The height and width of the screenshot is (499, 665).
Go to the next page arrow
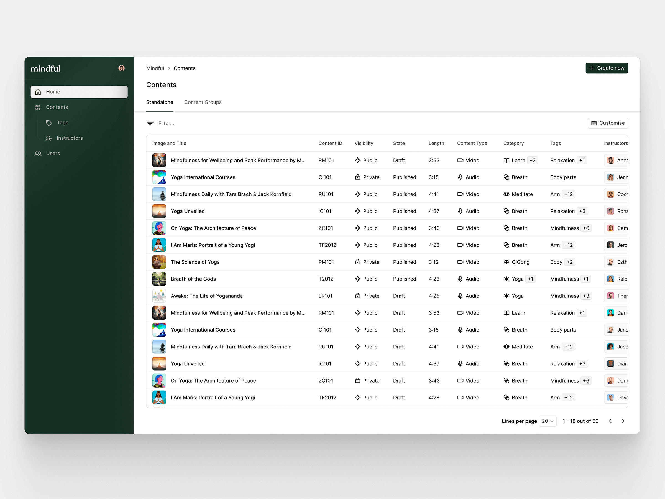coord(623,421)
